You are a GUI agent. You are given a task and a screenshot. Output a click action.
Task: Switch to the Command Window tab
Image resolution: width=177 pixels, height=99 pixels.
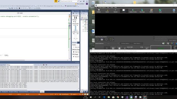pyautogui.click(x=24, y=92)
